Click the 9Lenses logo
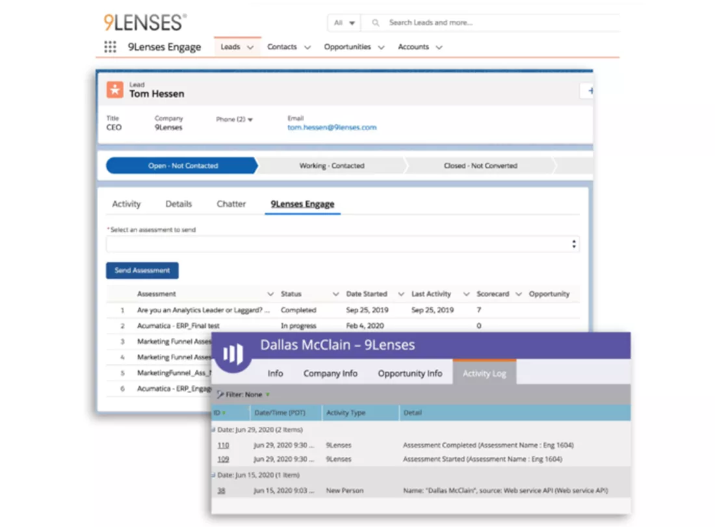 click(x=145, y=22)
